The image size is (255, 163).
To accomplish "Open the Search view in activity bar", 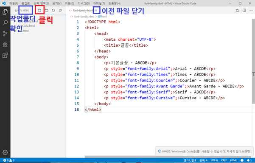I will click(x=5, y=22).
